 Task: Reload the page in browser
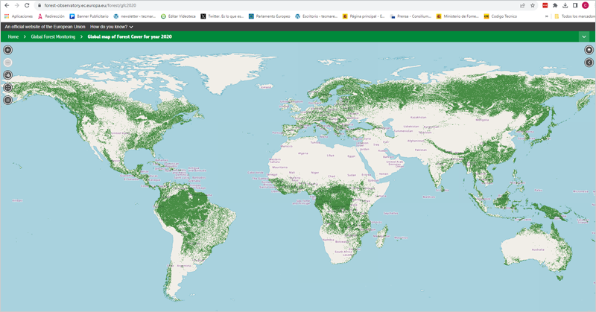[28, 5]
